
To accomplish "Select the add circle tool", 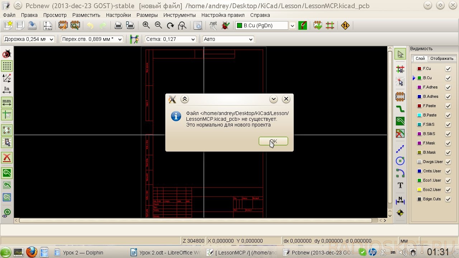I will [x=400, y=161].
